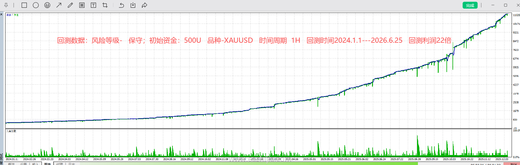The height and width of the screenshot is (165, 520).
Task: Open the emoji sticker tool
Action: coord(47,5)
